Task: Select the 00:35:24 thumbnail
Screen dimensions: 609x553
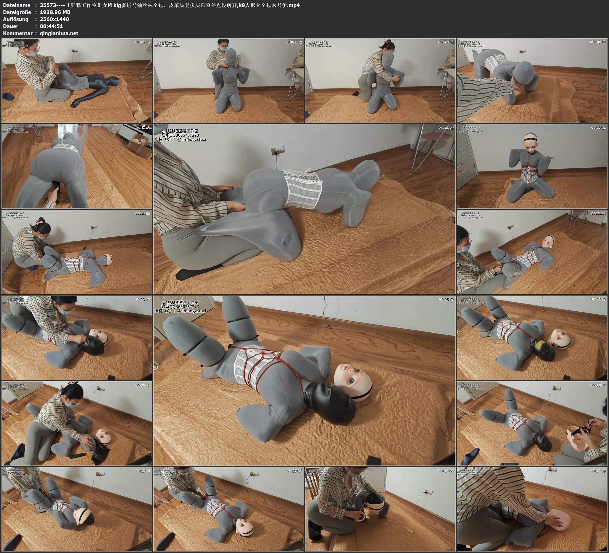Action: [77, 509]
